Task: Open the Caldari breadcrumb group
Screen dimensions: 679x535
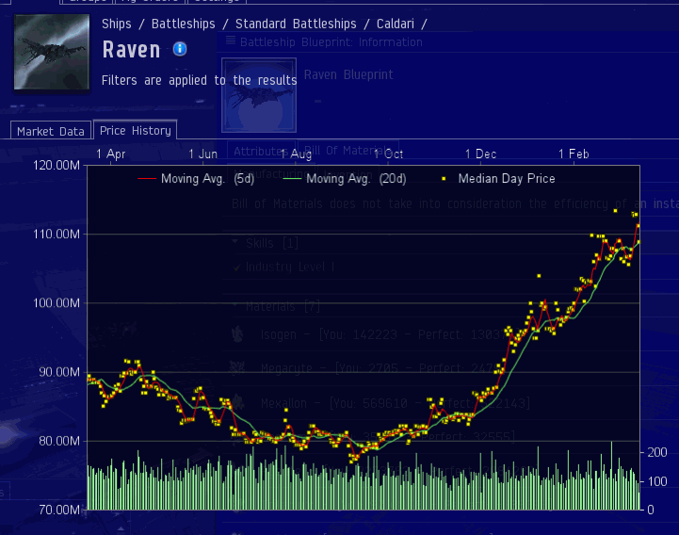Action: 395,24
